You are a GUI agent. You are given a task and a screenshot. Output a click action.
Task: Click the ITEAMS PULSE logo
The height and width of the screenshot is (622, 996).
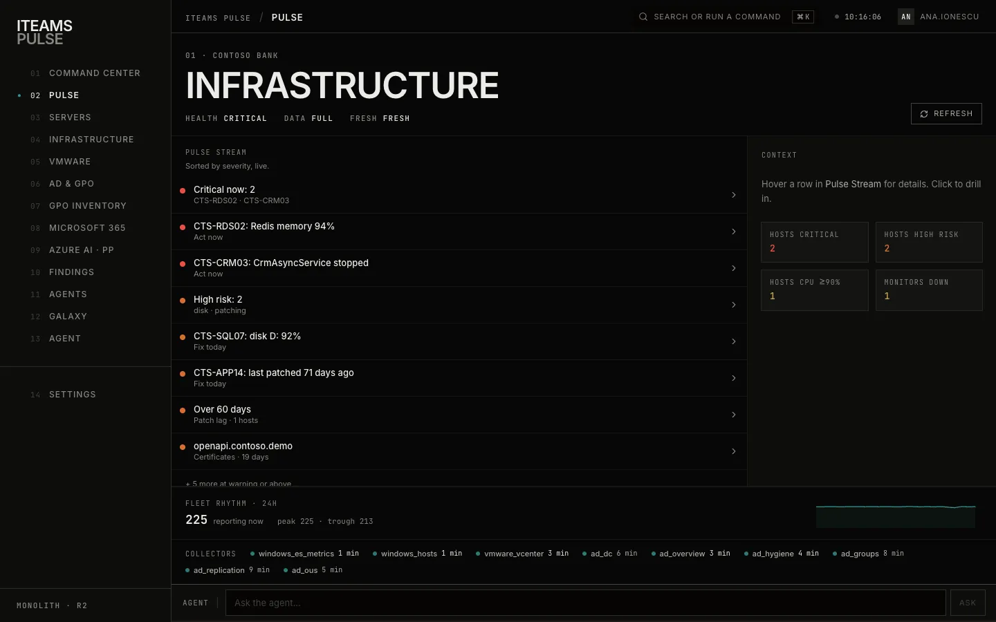(x=44, y=32)
